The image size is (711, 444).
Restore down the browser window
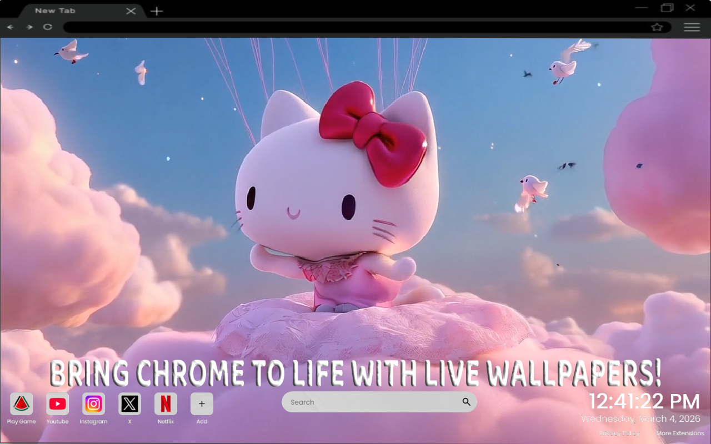(667, 8)
